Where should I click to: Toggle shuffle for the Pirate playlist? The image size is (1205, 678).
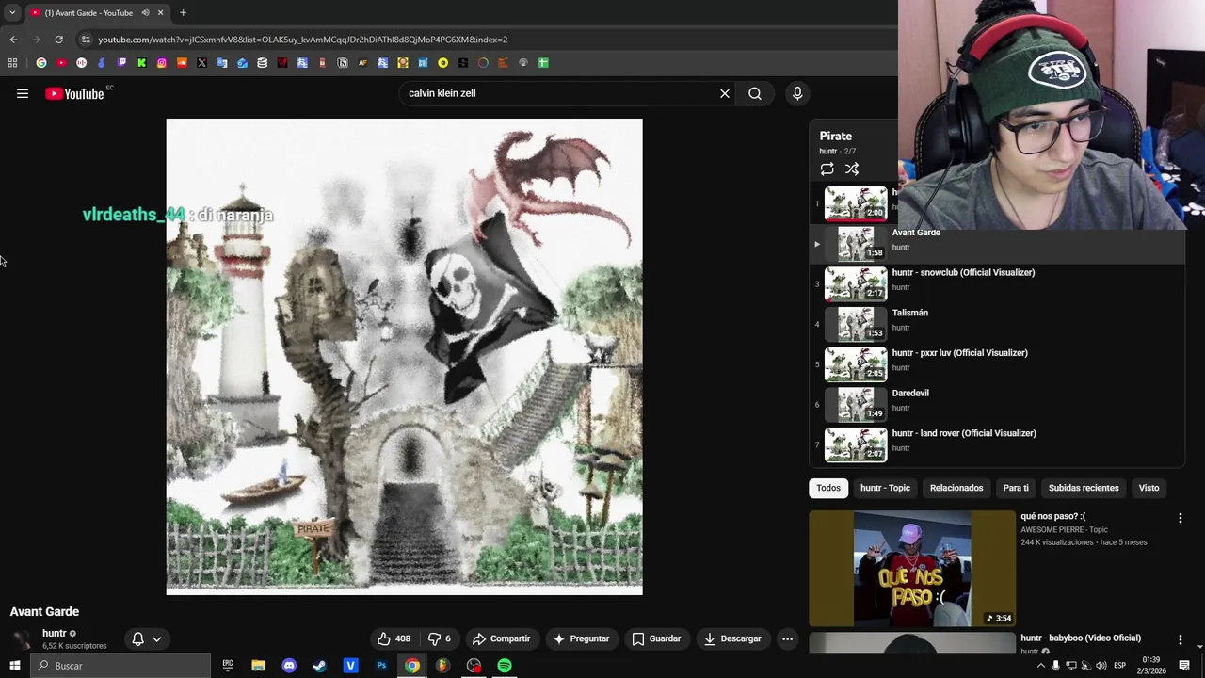852,169
